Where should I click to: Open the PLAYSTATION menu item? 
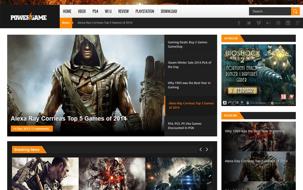pos(145,11)
